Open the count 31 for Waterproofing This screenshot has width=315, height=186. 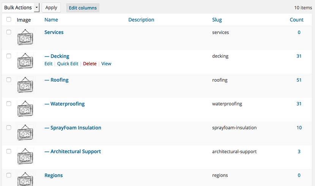(299, 104)
